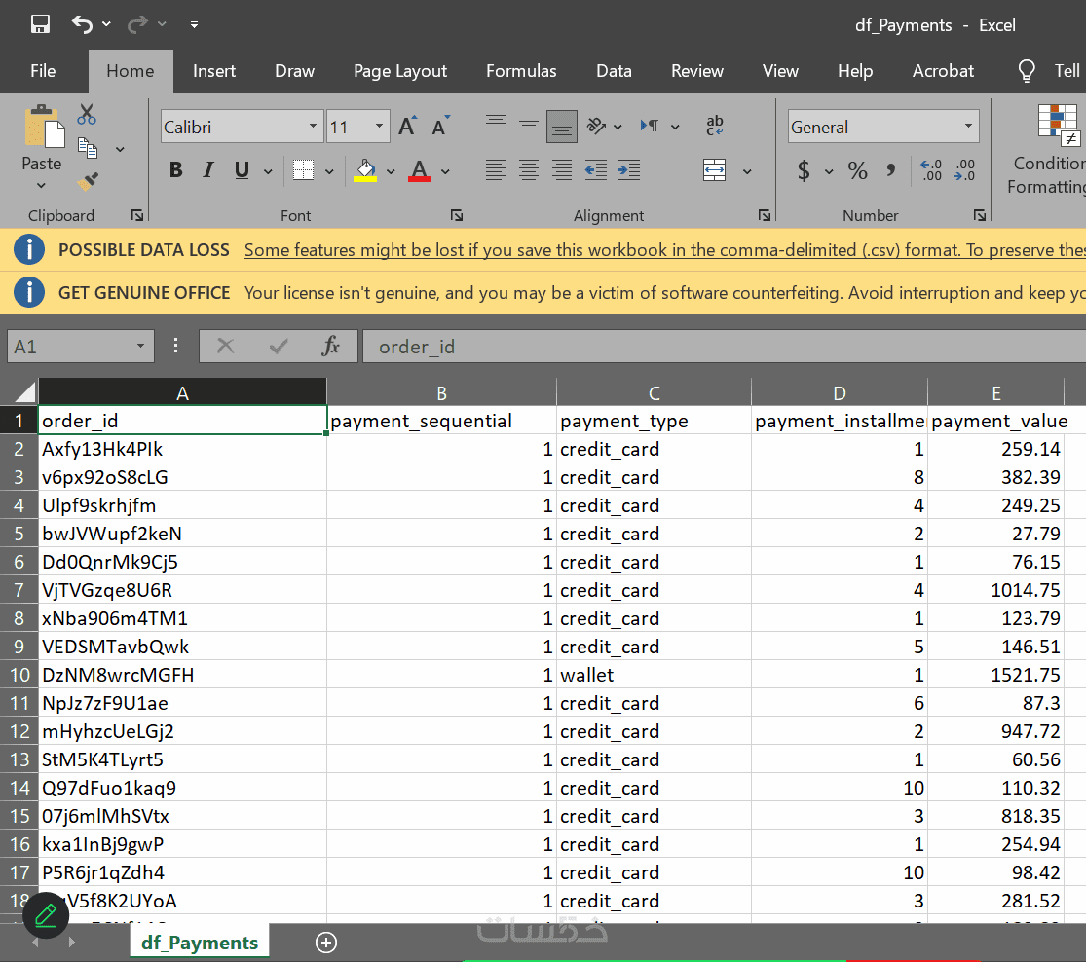Copy the selected cells
1086x962 pixels.
(88, 148)
